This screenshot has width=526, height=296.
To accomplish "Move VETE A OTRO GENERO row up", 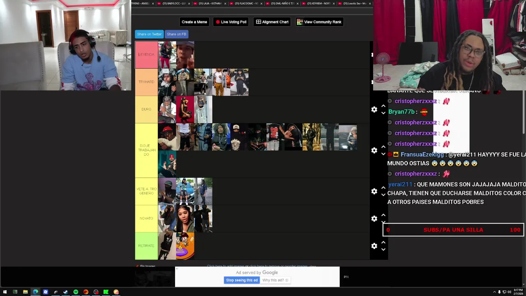I will coord(383,188).
